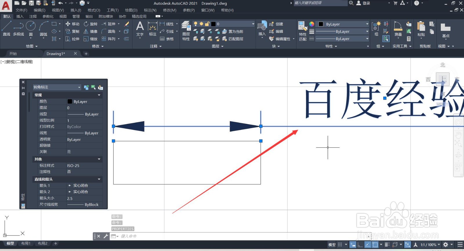Toggle lineweight display in status bar
This screenshot has height=251, width=464.
tap(387, 245)
